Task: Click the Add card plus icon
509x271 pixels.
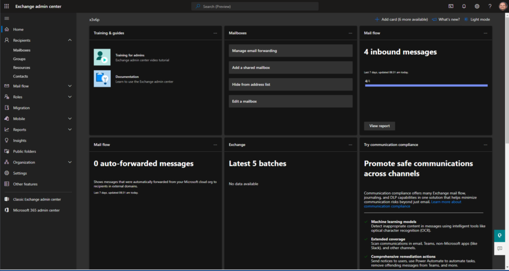Action: (x=377, y=19)
